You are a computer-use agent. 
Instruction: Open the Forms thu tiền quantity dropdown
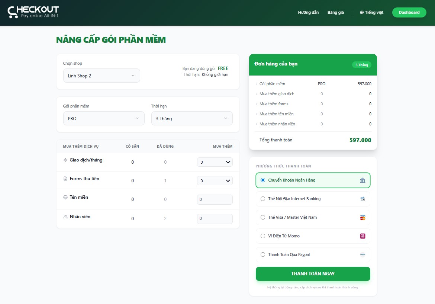point(215,181)
